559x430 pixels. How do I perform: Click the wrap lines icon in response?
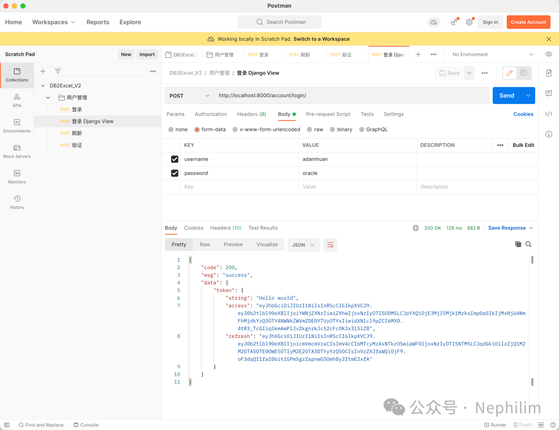tap(330, 245)
